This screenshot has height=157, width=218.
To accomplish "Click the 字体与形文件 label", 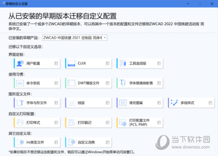I will 36,103.
